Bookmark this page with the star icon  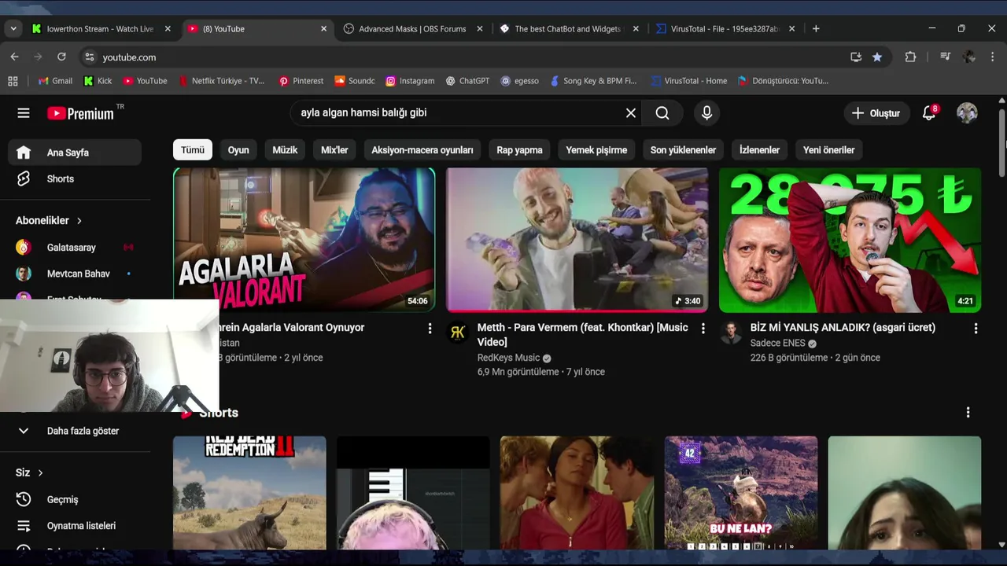877,57
